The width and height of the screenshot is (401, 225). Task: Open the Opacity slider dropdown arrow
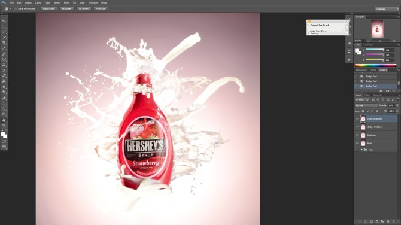coord(397,105)
